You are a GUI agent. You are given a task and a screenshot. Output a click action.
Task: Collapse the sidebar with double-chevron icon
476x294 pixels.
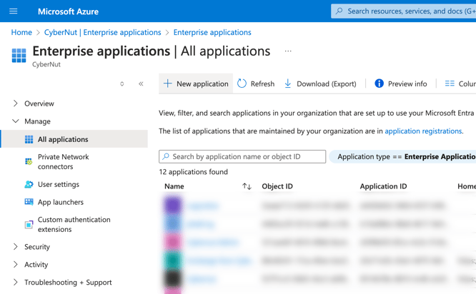click(141, 84)
